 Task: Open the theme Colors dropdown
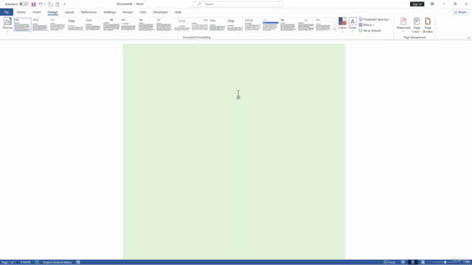[342, 24]
